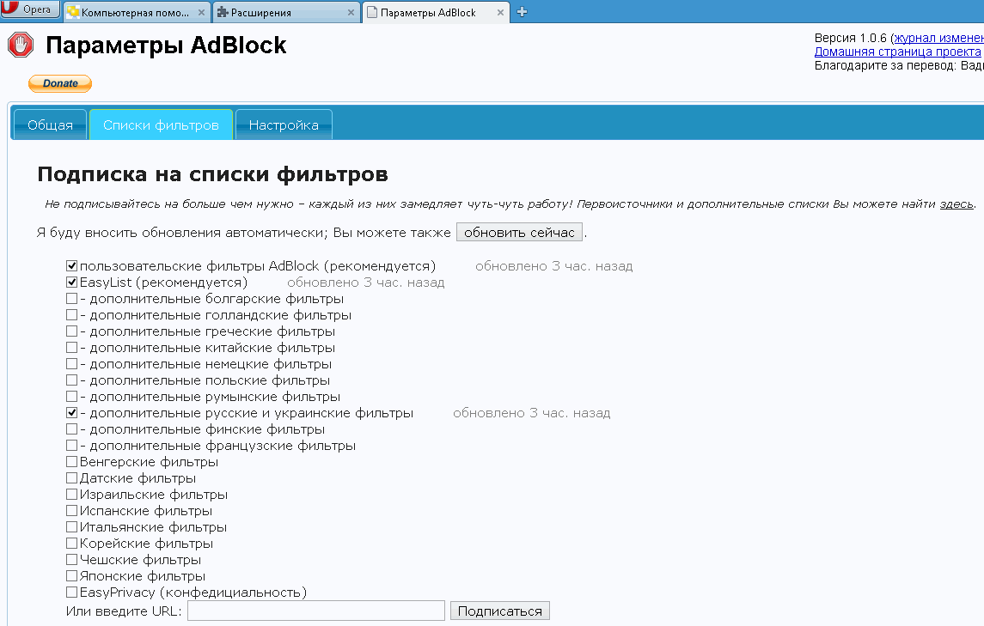Uncheck пользовательские фильтры AdBlock checkbox
The width and height of the screenshot is (984, 626).
pyautogui.click(x=72, y=266)
